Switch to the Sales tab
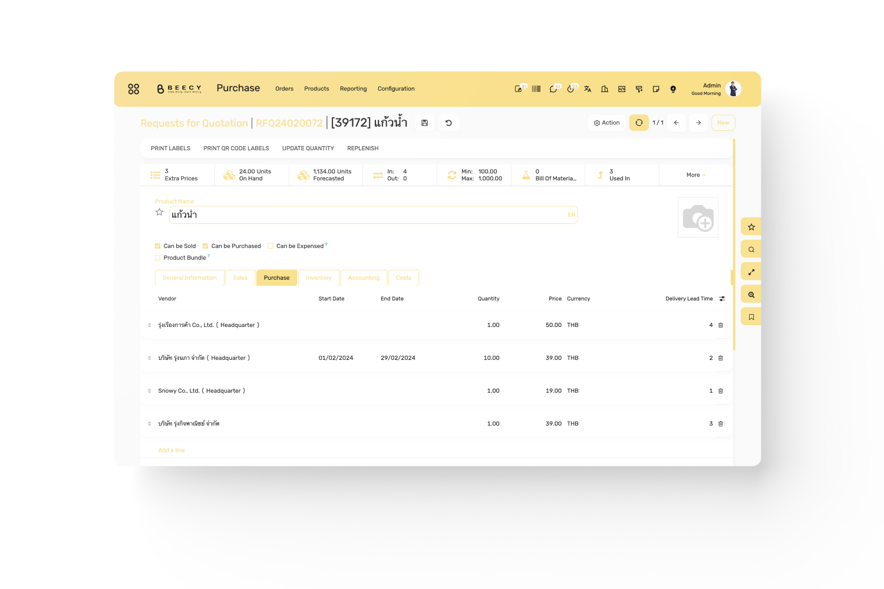 pyautogui.click(x=240, y=278)
